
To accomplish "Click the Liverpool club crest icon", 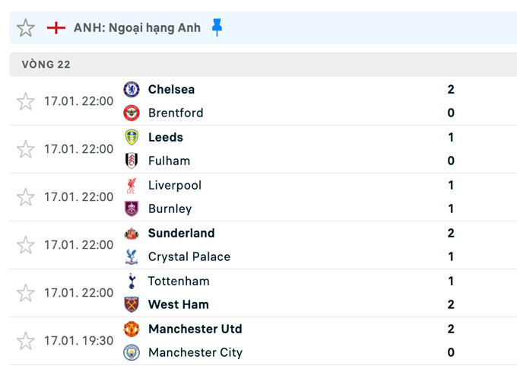I will (x=132, y=185).
